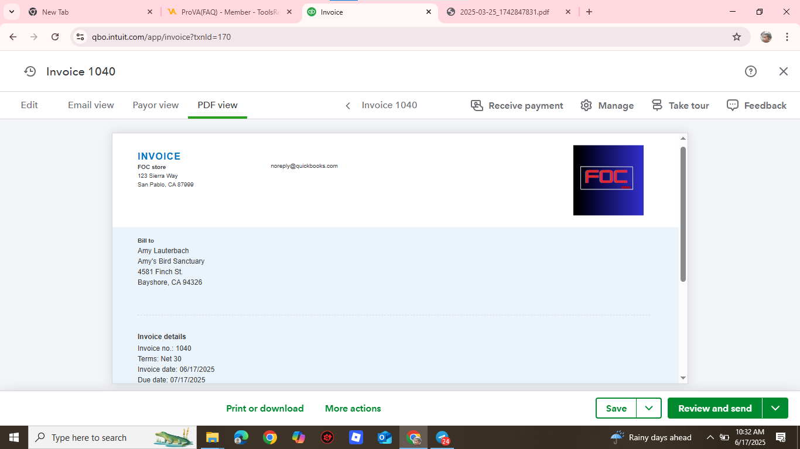Open the Windows Start menu
The image size is (800, 449).
[14, 437]
